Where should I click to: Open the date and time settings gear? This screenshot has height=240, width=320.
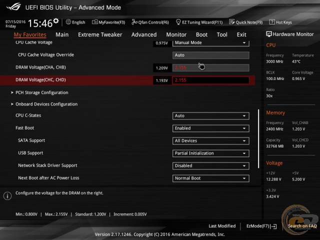(x=55, y=21)
